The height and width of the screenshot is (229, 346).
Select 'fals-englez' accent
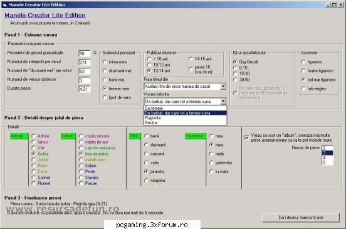(303, 88)
